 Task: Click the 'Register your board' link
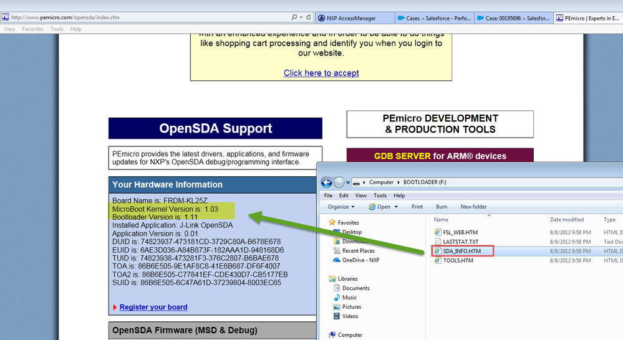point(153,307)
